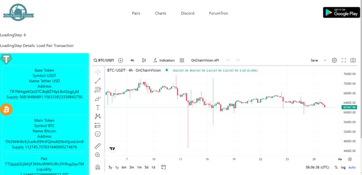362x175 pixels.
Task: Toggle percentage scale mode
Action: 336,167
